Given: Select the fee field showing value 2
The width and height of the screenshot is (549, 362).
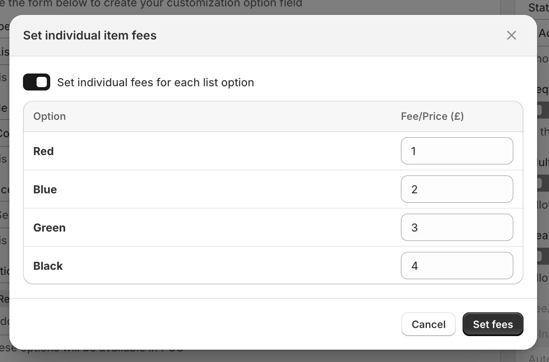Looking at the screenshot, I should (457, 189).
